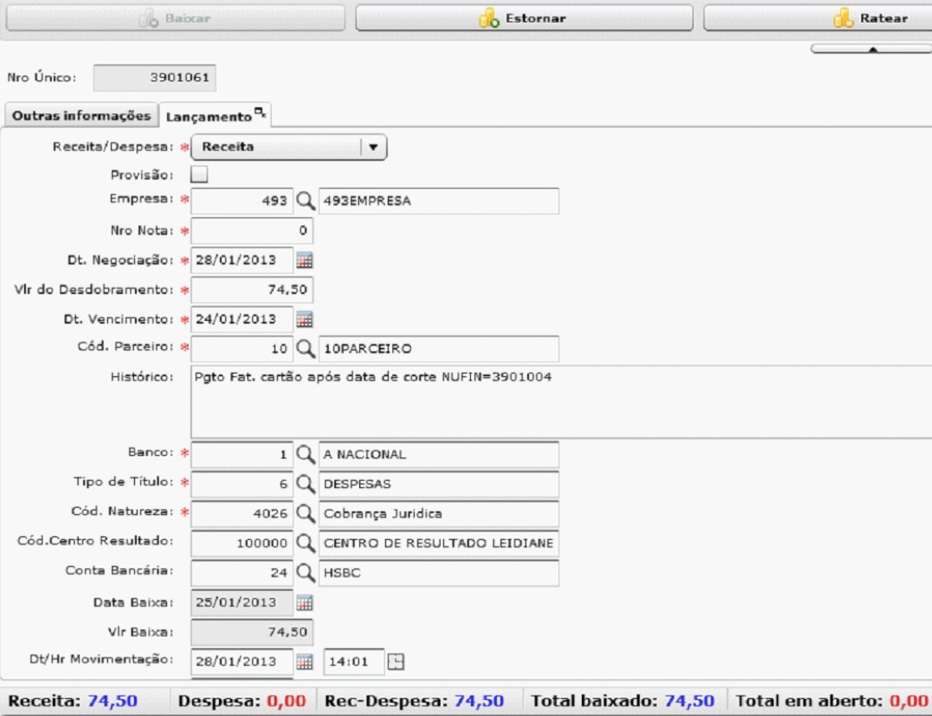Open Cód. Parceiro search magnifier
The width and height of the screenshot is (932, 716).
click(306, 349)
